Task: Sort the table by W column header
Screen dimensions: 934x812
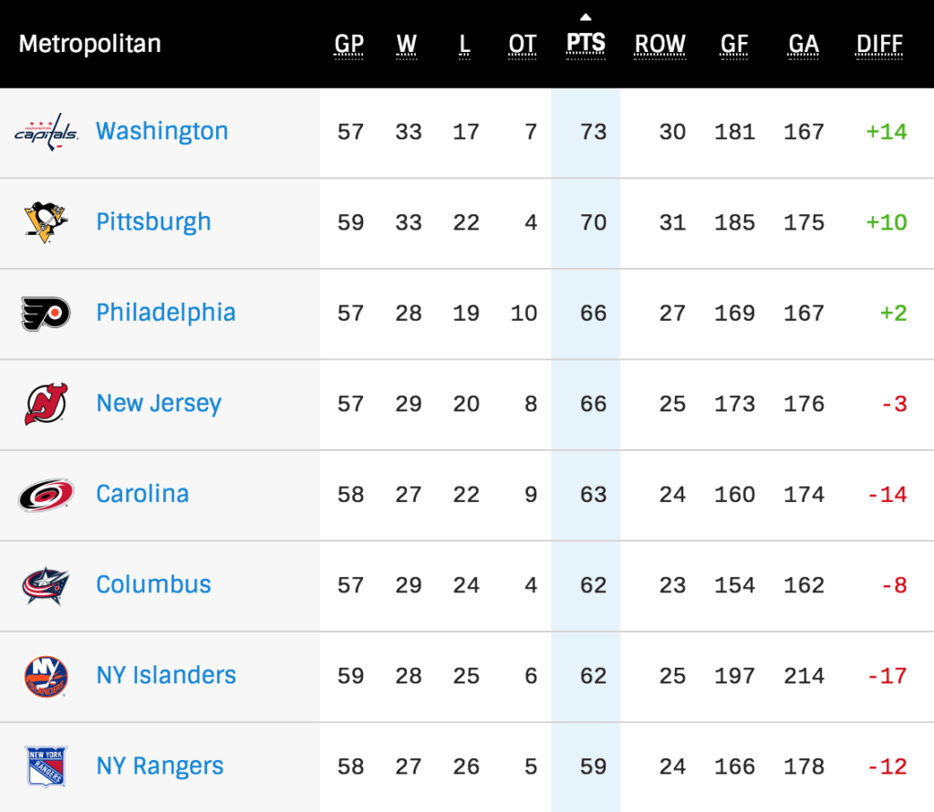Action: tap(407, 44)
